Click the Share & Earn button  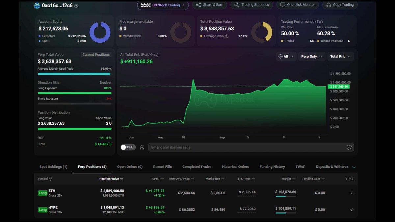210,5
